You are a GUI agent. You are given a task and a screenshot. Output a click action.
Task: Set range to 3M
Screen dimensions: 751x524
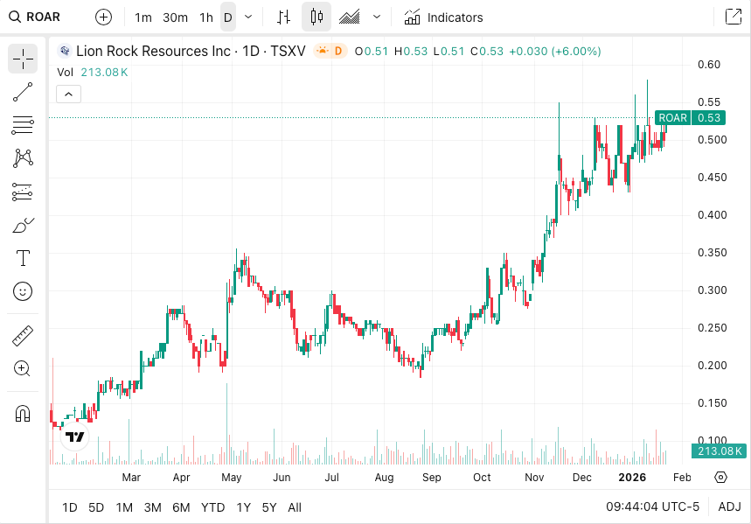click(x=153, y=507)
